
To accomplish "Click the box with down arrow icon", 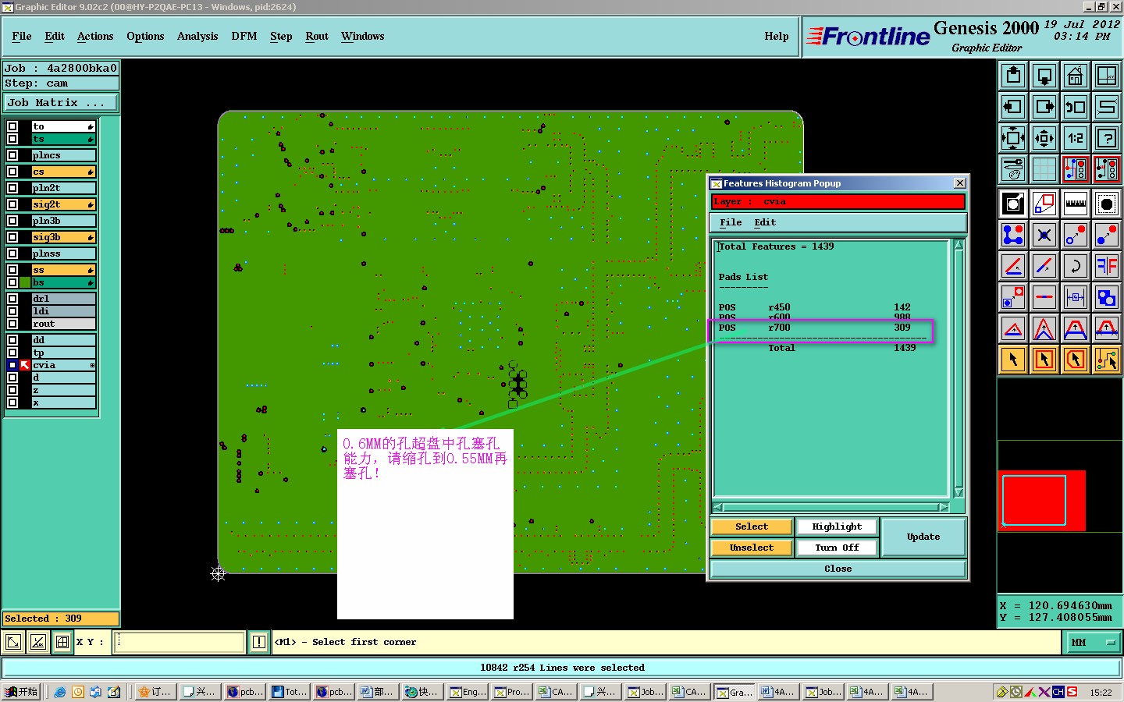I will (x=1044, y=76).
